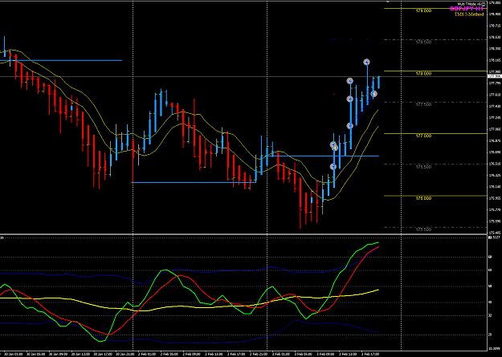
Task: Select the rightmost circled marker under the last candles
Action: pos(373,94)
